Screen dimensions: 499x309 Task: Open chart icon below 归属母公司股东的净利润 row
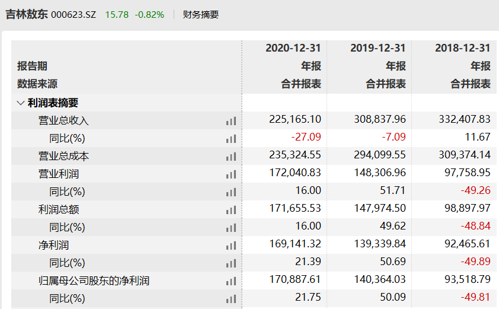231,300
